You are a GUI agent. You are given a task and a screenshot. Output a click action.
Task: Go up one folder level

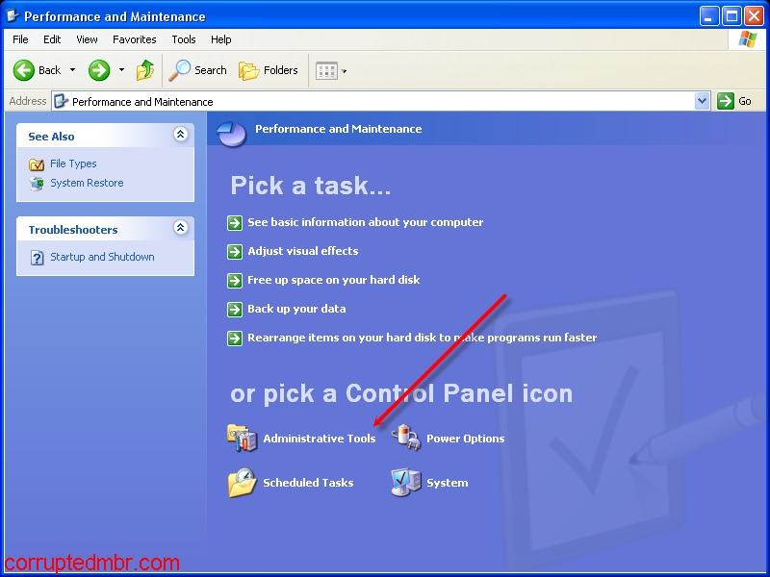tap(145, 70)
